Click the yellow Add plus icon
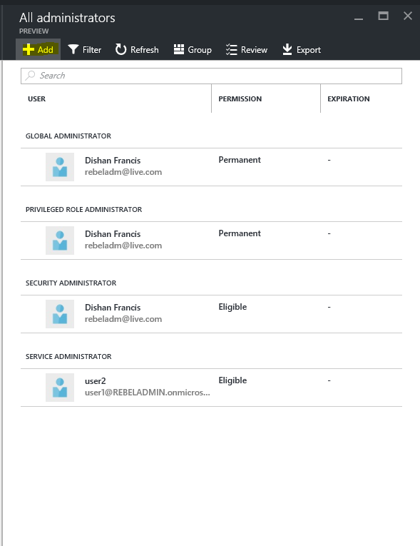 coord(29,49)
